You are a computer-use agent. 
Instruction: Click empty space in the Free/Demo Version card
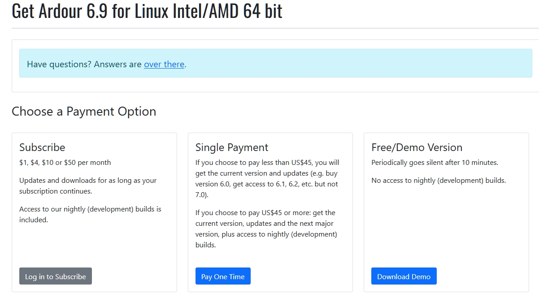[446, 224]
